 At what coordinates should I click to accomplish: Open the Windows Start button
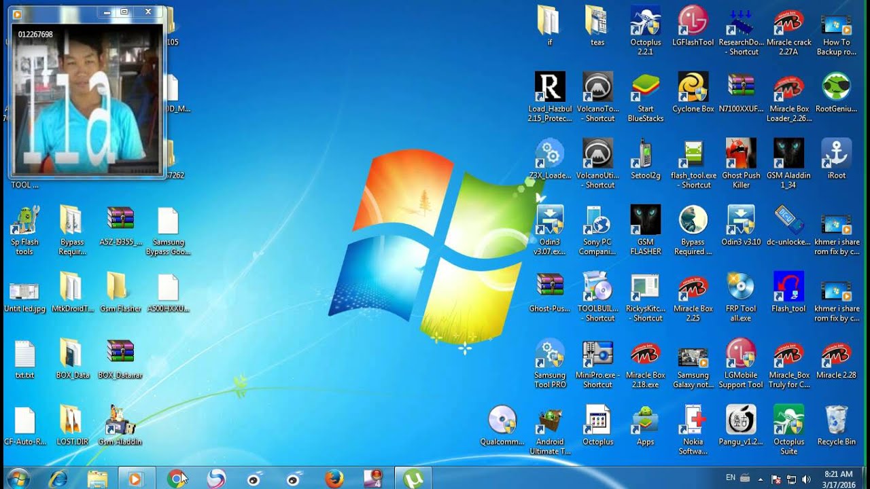click(19, 478)
